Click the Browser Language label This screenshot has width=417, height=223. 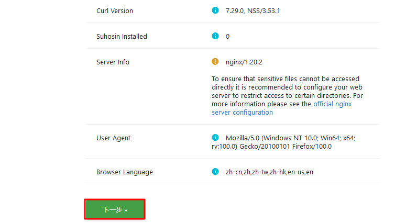(x=125, y=172)
